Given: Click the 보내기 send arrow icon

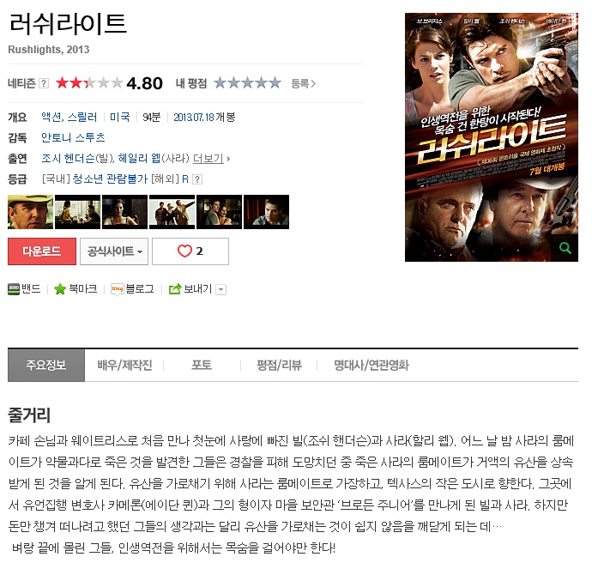Looking at the screenshot, I should [175, 289].
